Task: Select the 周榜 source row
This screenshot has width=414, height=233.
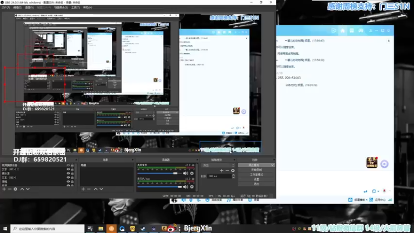Action: click(x=37, y=182)
